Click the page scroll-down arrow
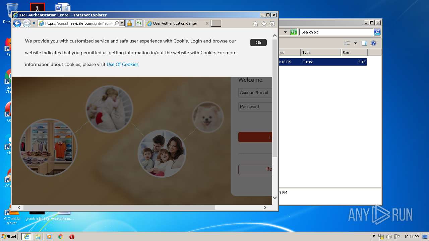The width and height of the screenshot is (429, 241). pos(275,197)
